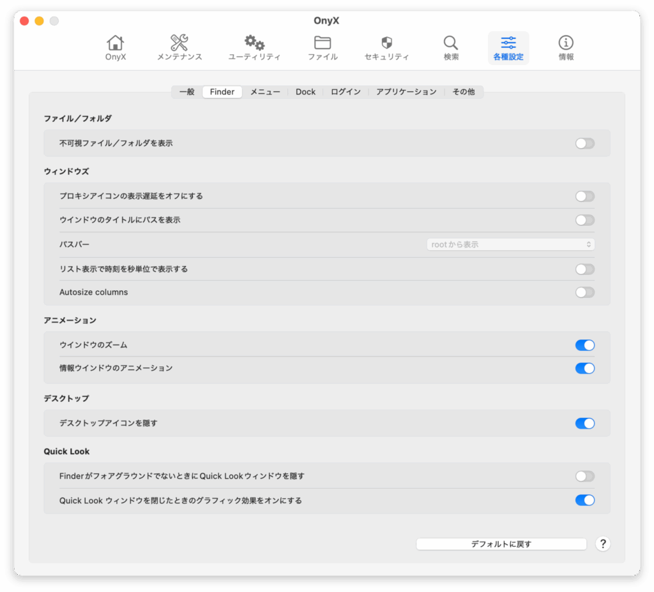Disable the ウインドウのズーム animation toggle
This screenshot has height=592, width=654.
(x=584, y=345)
